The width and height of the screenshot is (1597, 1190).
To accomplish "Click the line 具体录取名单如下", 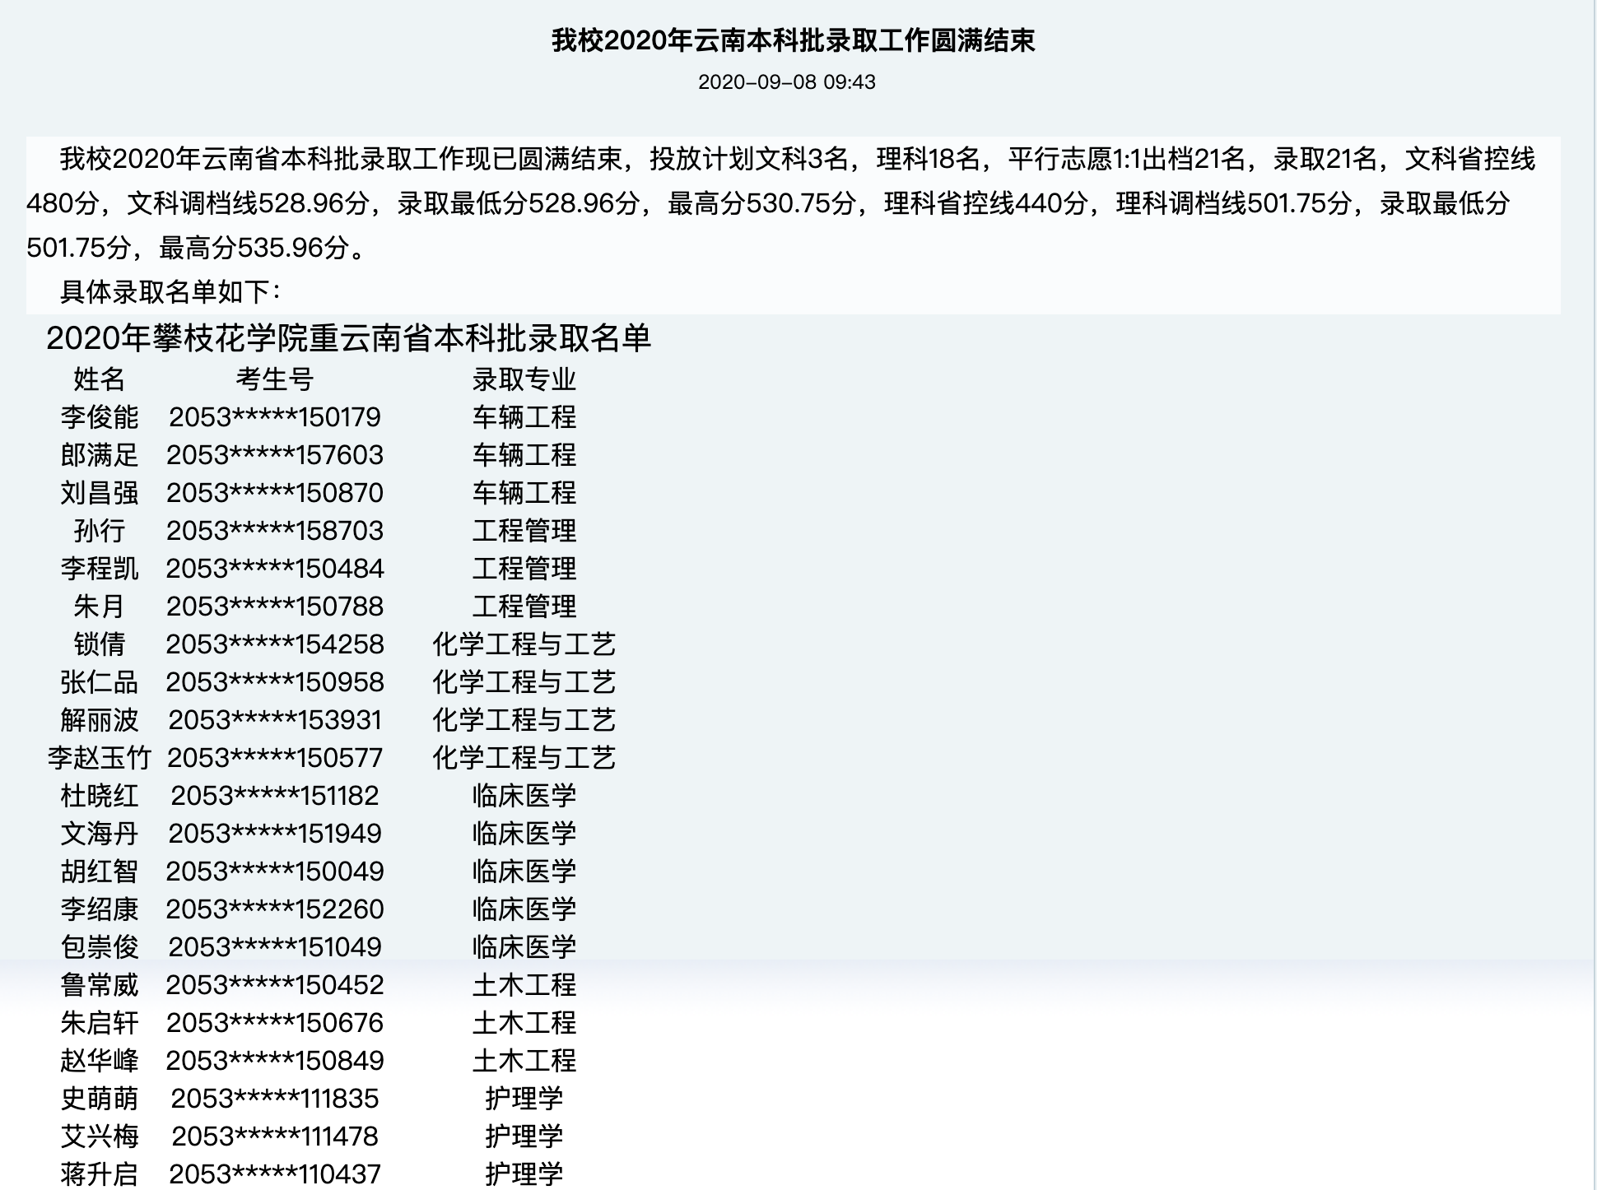I will (x=170, y=291).
